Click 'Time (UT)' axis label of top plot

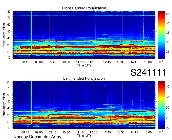coord(84,65)
